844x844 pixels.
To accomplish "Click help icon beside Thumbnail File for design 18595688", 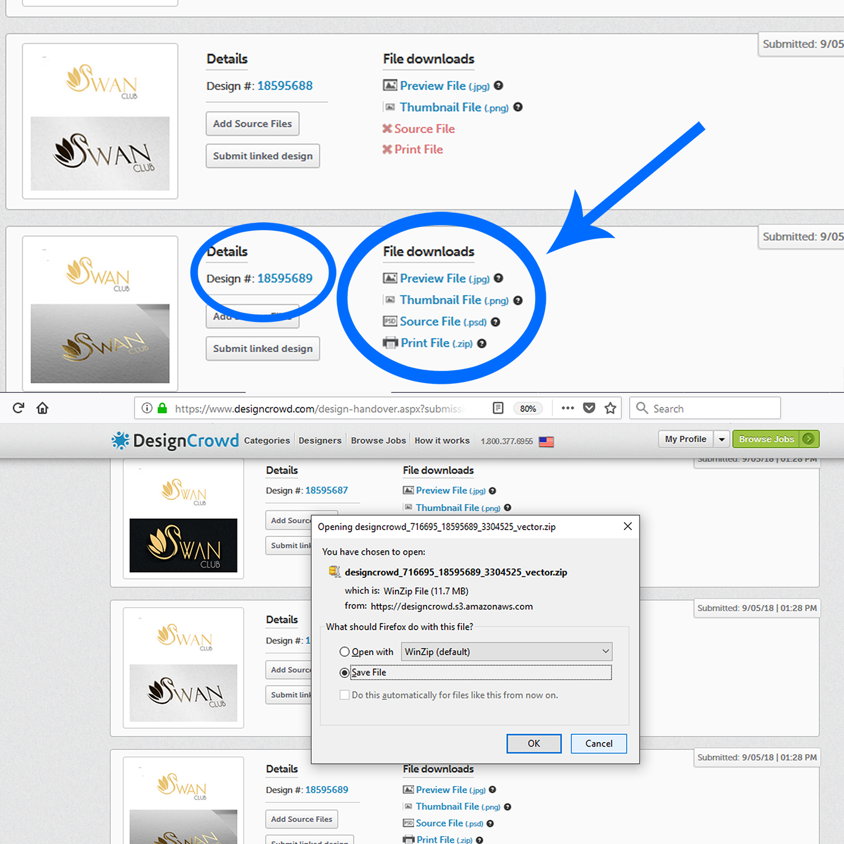I will coord(518,107).
